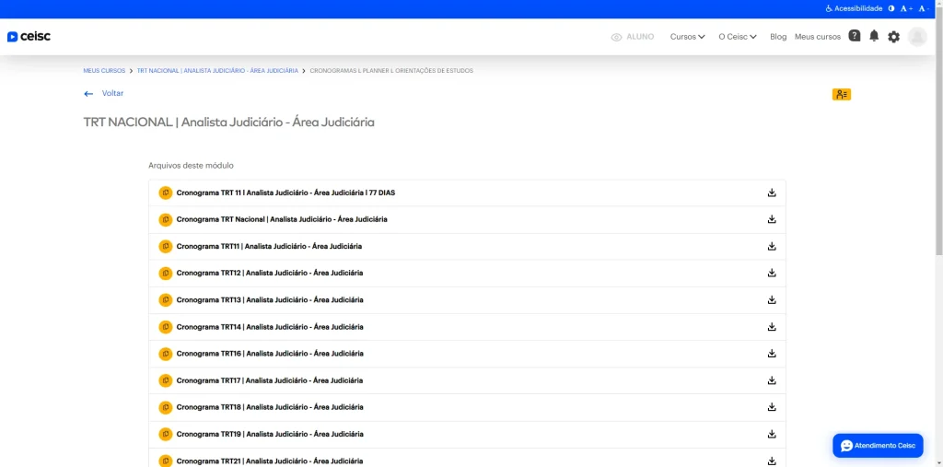Download Cronograma TRT Nacional file
Screen dimensions: 943x467
coord(772,219)
